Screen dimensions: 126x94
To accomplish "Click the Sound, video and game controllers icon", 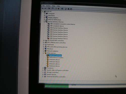I will 45,70.
